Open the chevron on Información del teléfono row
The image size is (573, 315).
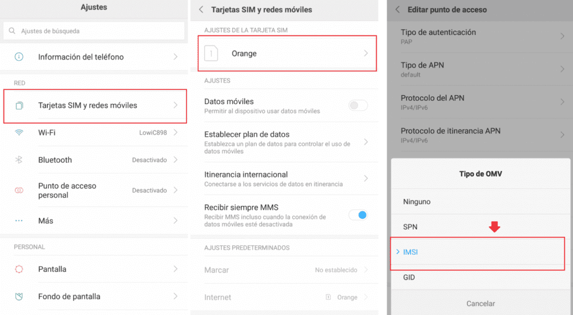coord(176,57)
